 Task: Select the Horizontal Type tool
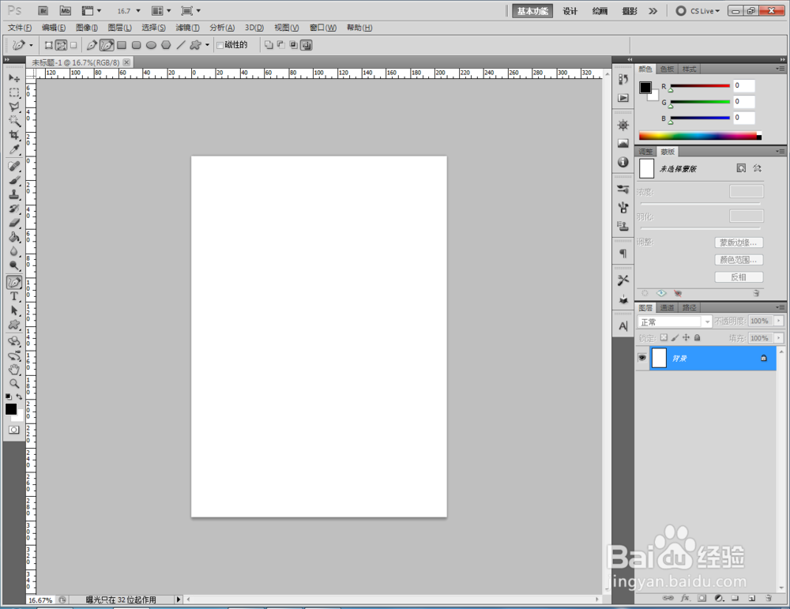click(x=14, y=297)
